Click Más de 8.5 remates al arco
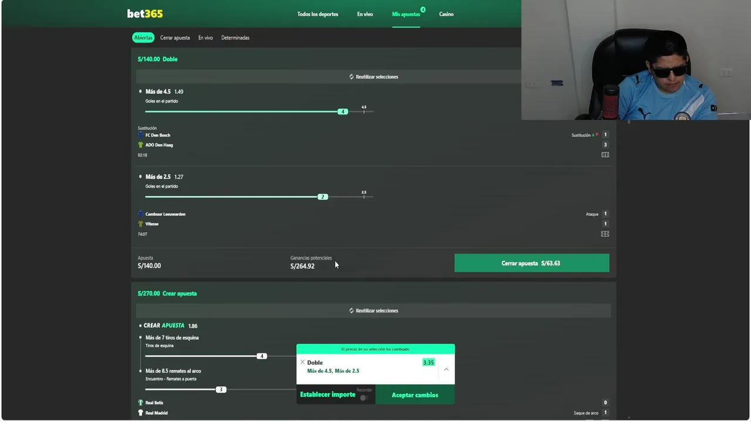The width and height of the screenshot is (751, 422). click(x=174, y=371)
